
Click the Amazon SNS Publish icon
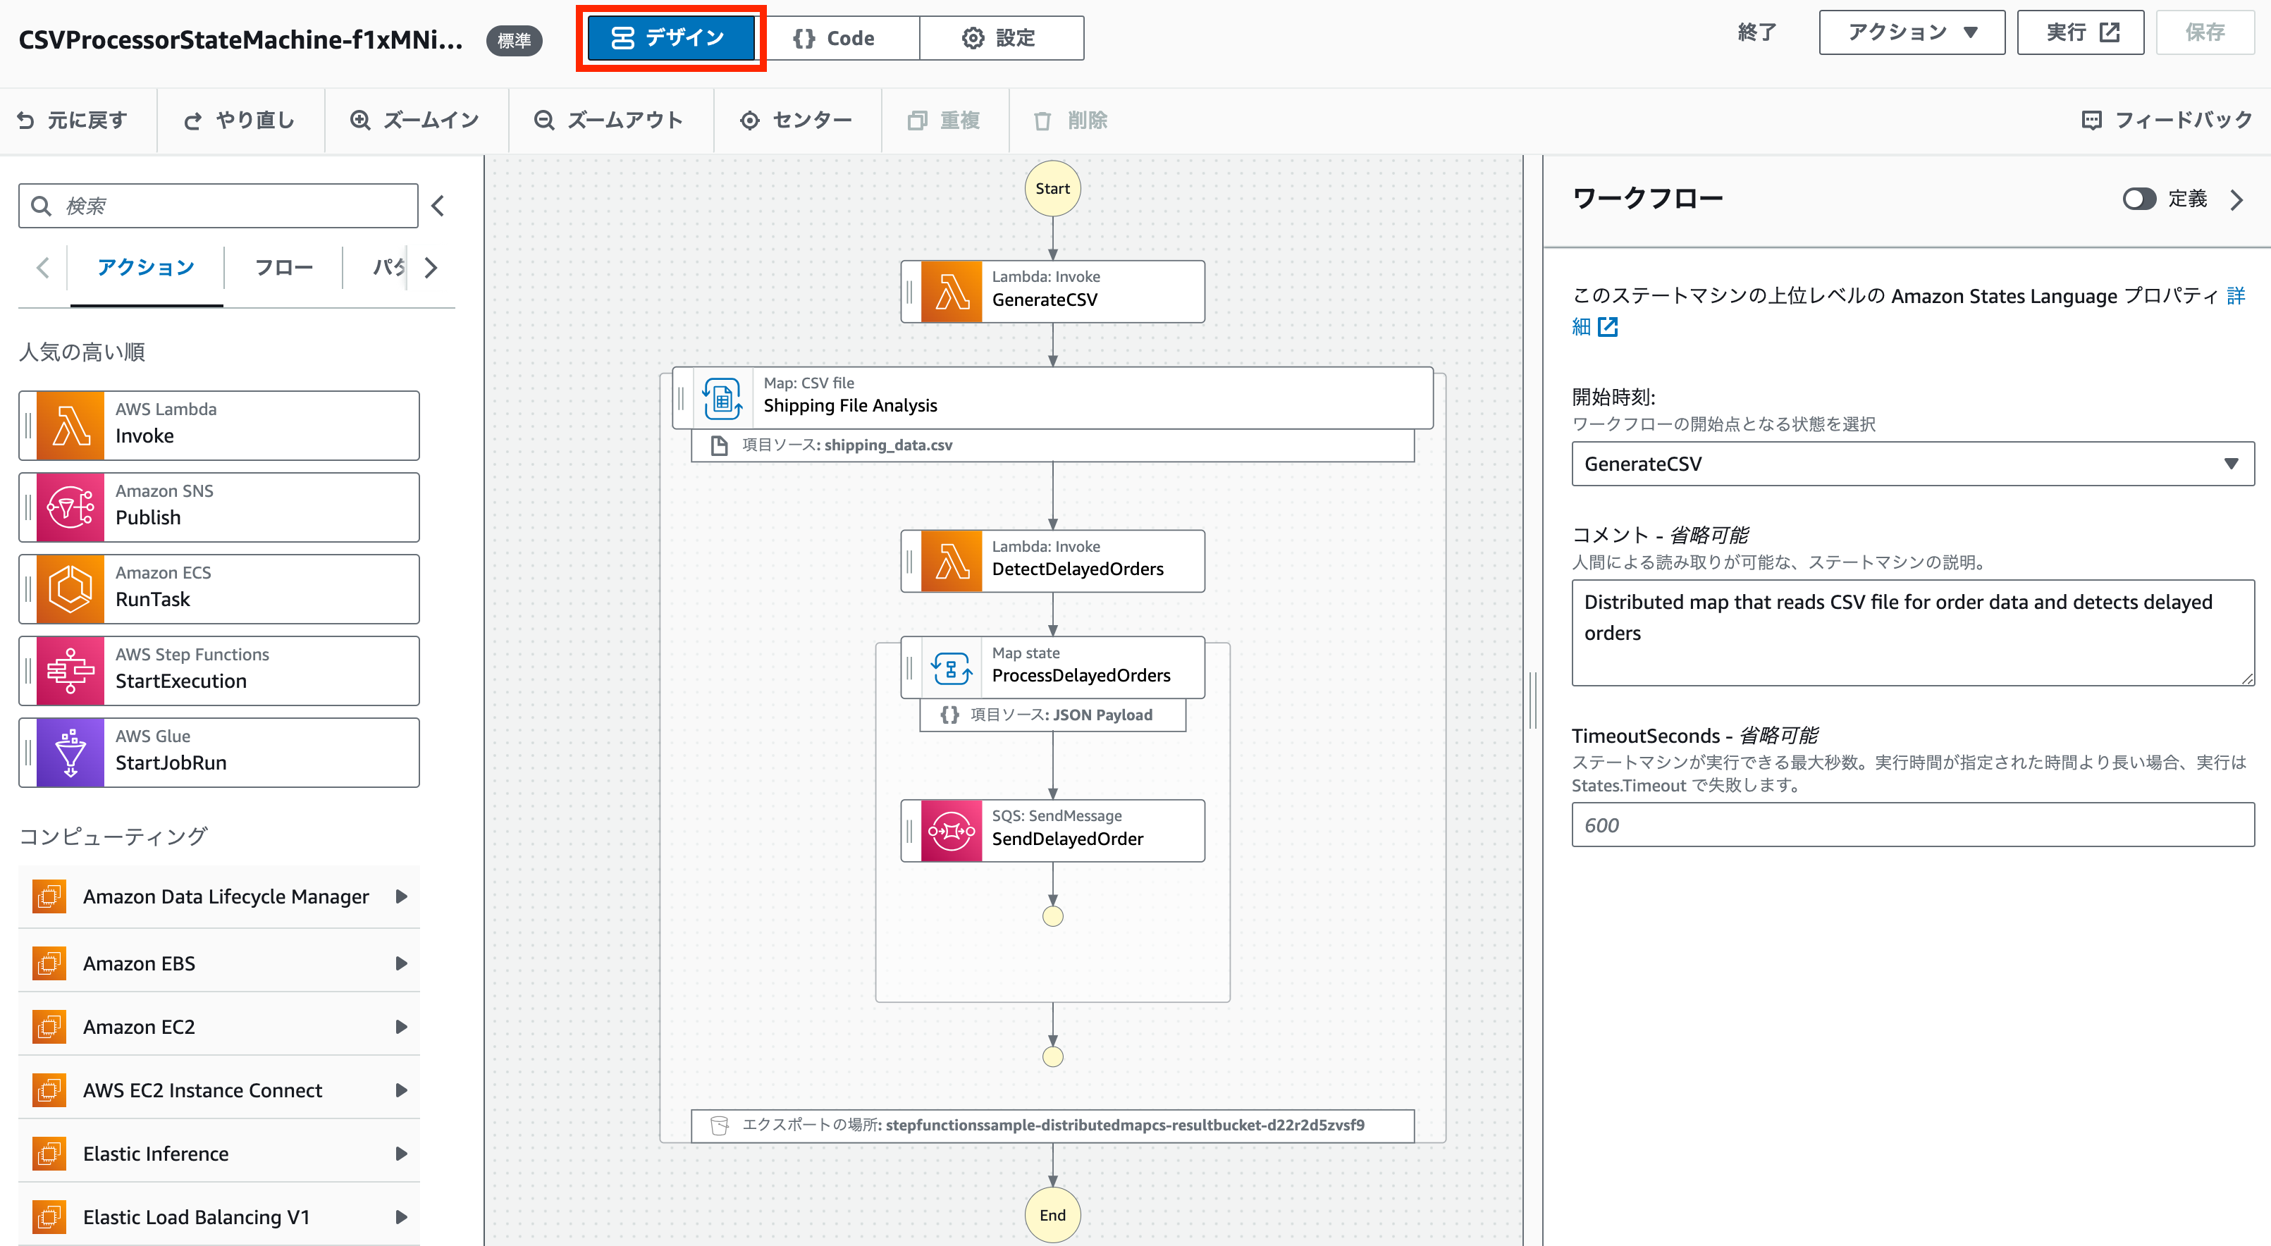[70, 507]
